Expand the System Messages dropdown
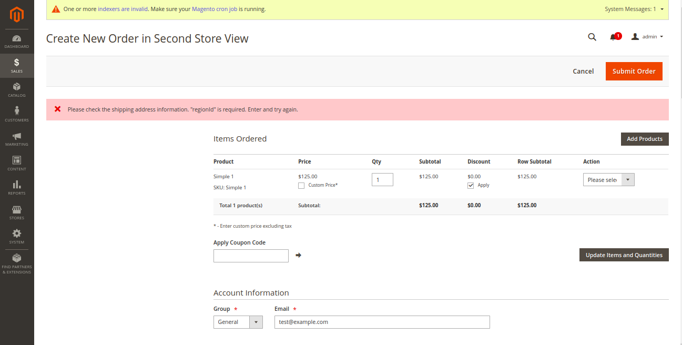The height and width of the screenshot is (345, 682). [634, 9]
